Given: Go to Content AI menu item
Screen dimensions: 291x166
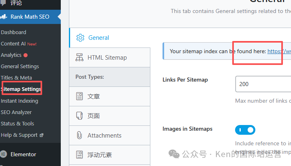Looking at the screenshot, I should tap(13, 43).
